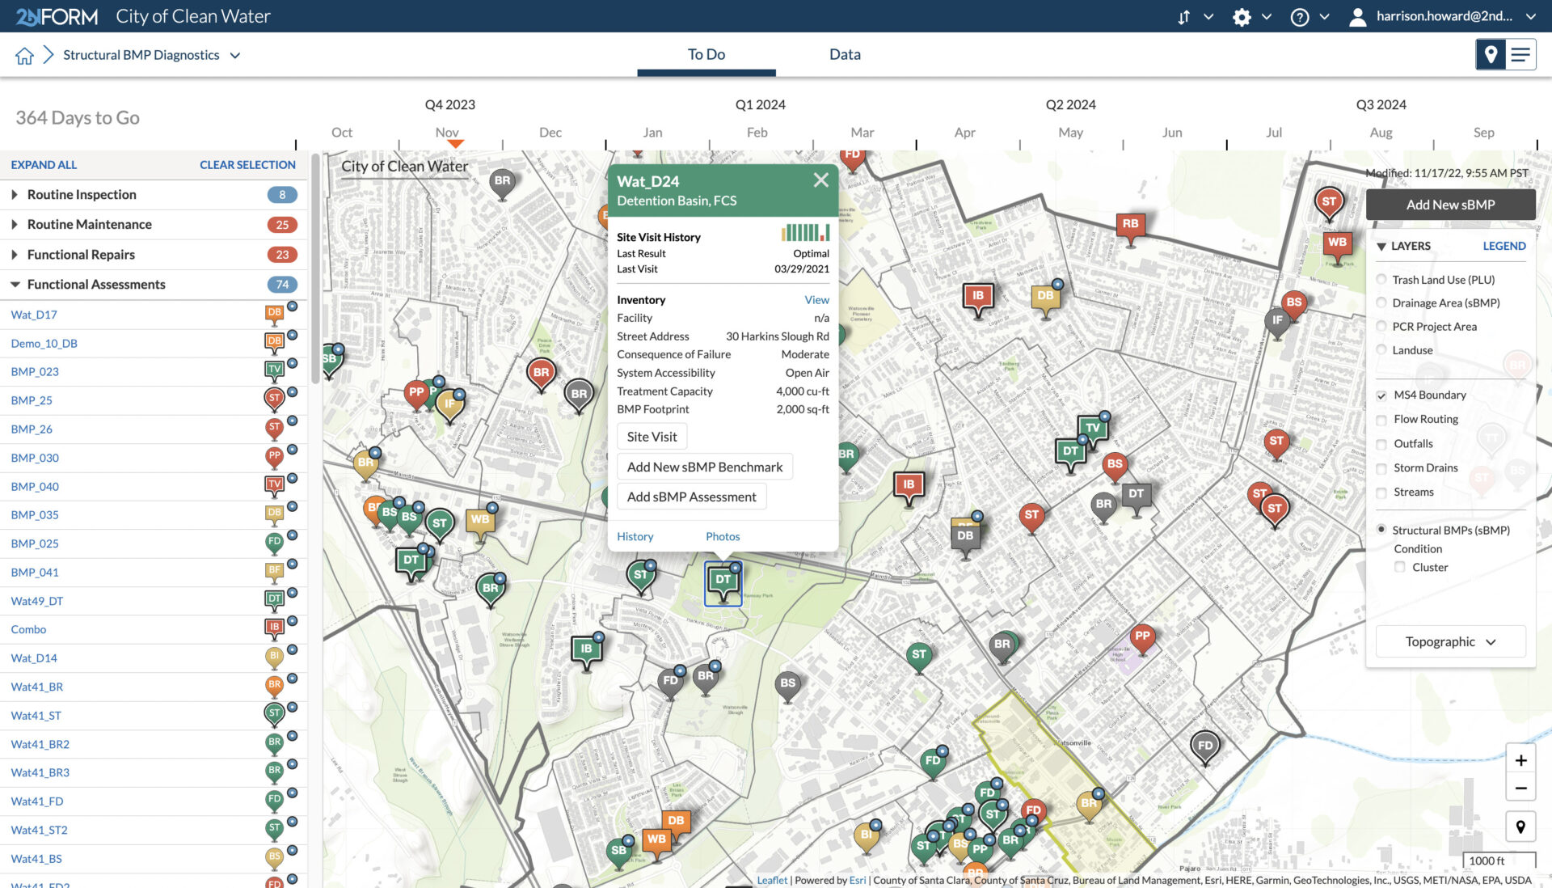Viewport: 1552px width, 888px height.
Task: Select the user profile icon top right
Action: [1359, 16]
